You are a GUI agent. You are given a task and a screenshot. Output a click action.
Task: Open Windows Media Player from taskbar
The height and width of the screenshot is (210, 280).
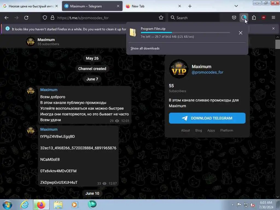[75, 205]
